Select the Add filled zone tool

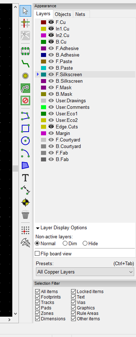coord(25,88)
